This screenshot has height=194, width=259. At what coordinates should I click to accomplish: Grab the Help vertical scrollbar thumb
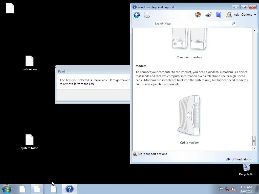(x=254, y=141)
